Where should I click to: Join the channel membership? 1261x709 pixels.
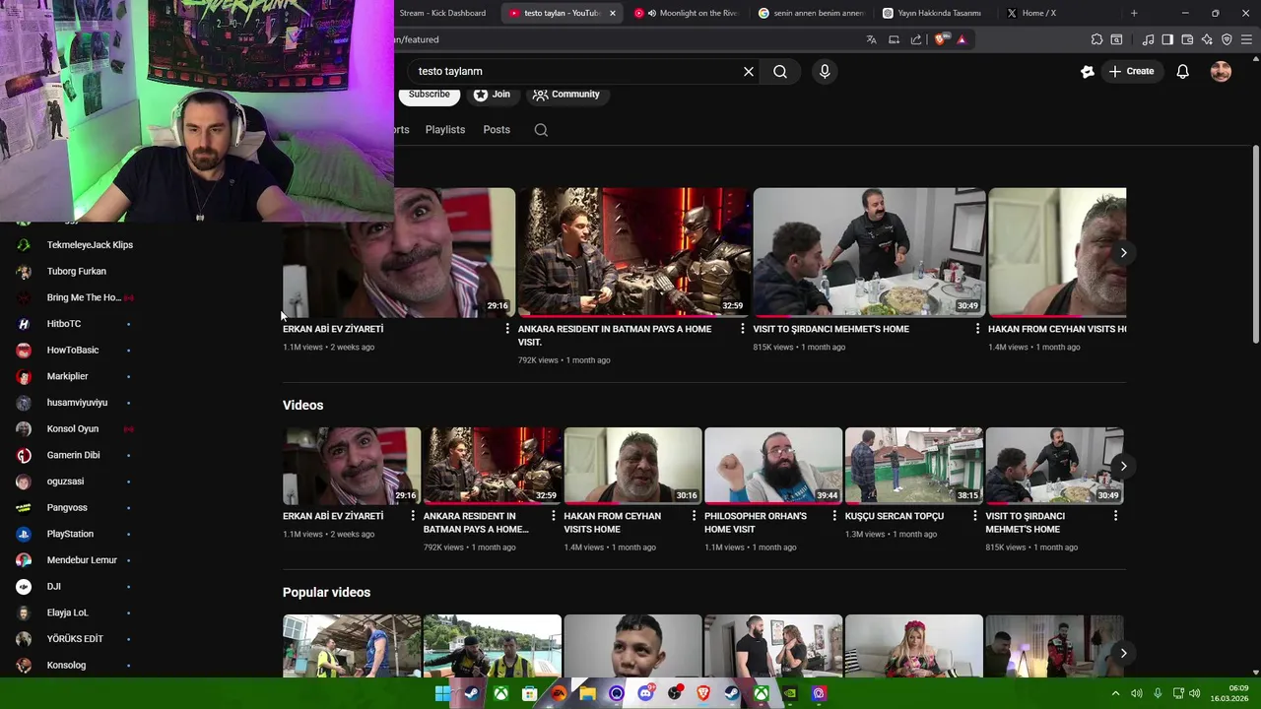pos(492,95)
